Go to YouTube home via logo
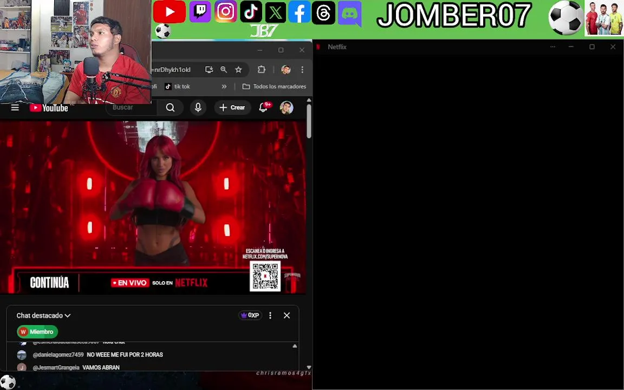The image size is (624, 390). pos(49,108)
